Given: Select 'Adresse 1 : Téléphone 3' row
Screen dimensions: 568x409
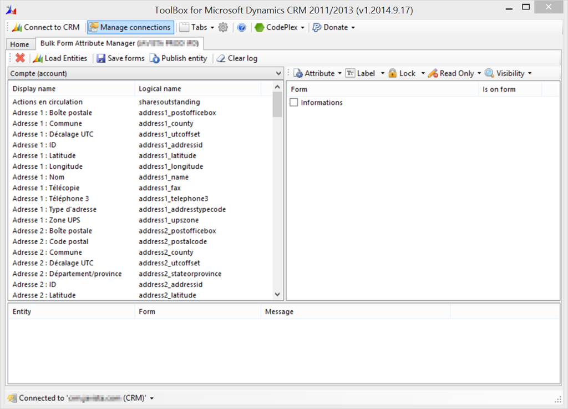Looking at the screenshot, I should [140, 199].
